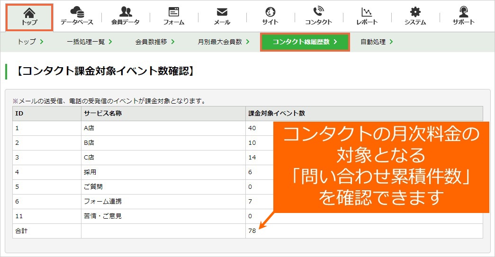
Task: Select the コンタクト phone icon
Action: [318, 11]
